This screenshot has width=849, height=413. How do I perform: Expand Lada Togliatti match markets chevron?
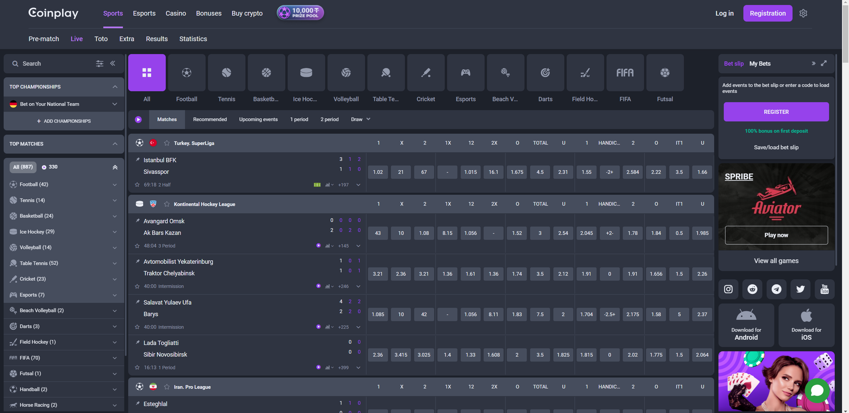click(358, 368)
